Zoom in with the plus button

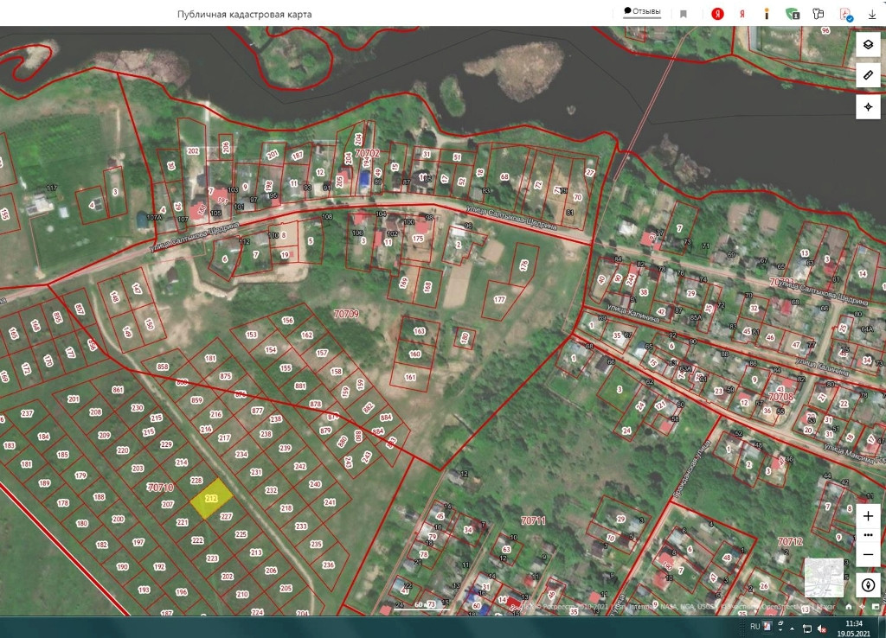(x=868, y=516)
